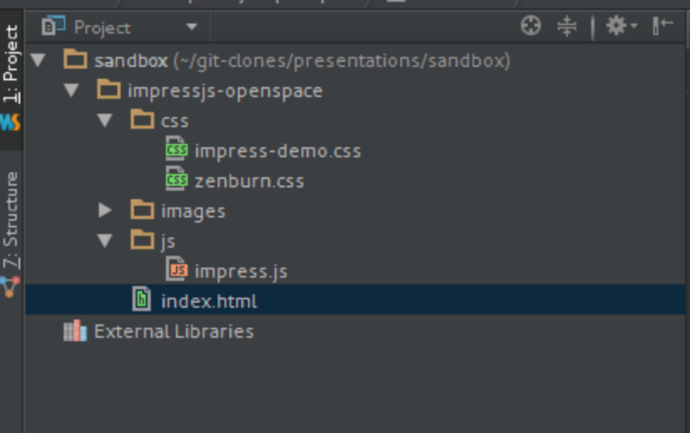Hide the Project tool window icon
Image resolution: width=690 pixels, height=433 pixels.
[662, 27]
